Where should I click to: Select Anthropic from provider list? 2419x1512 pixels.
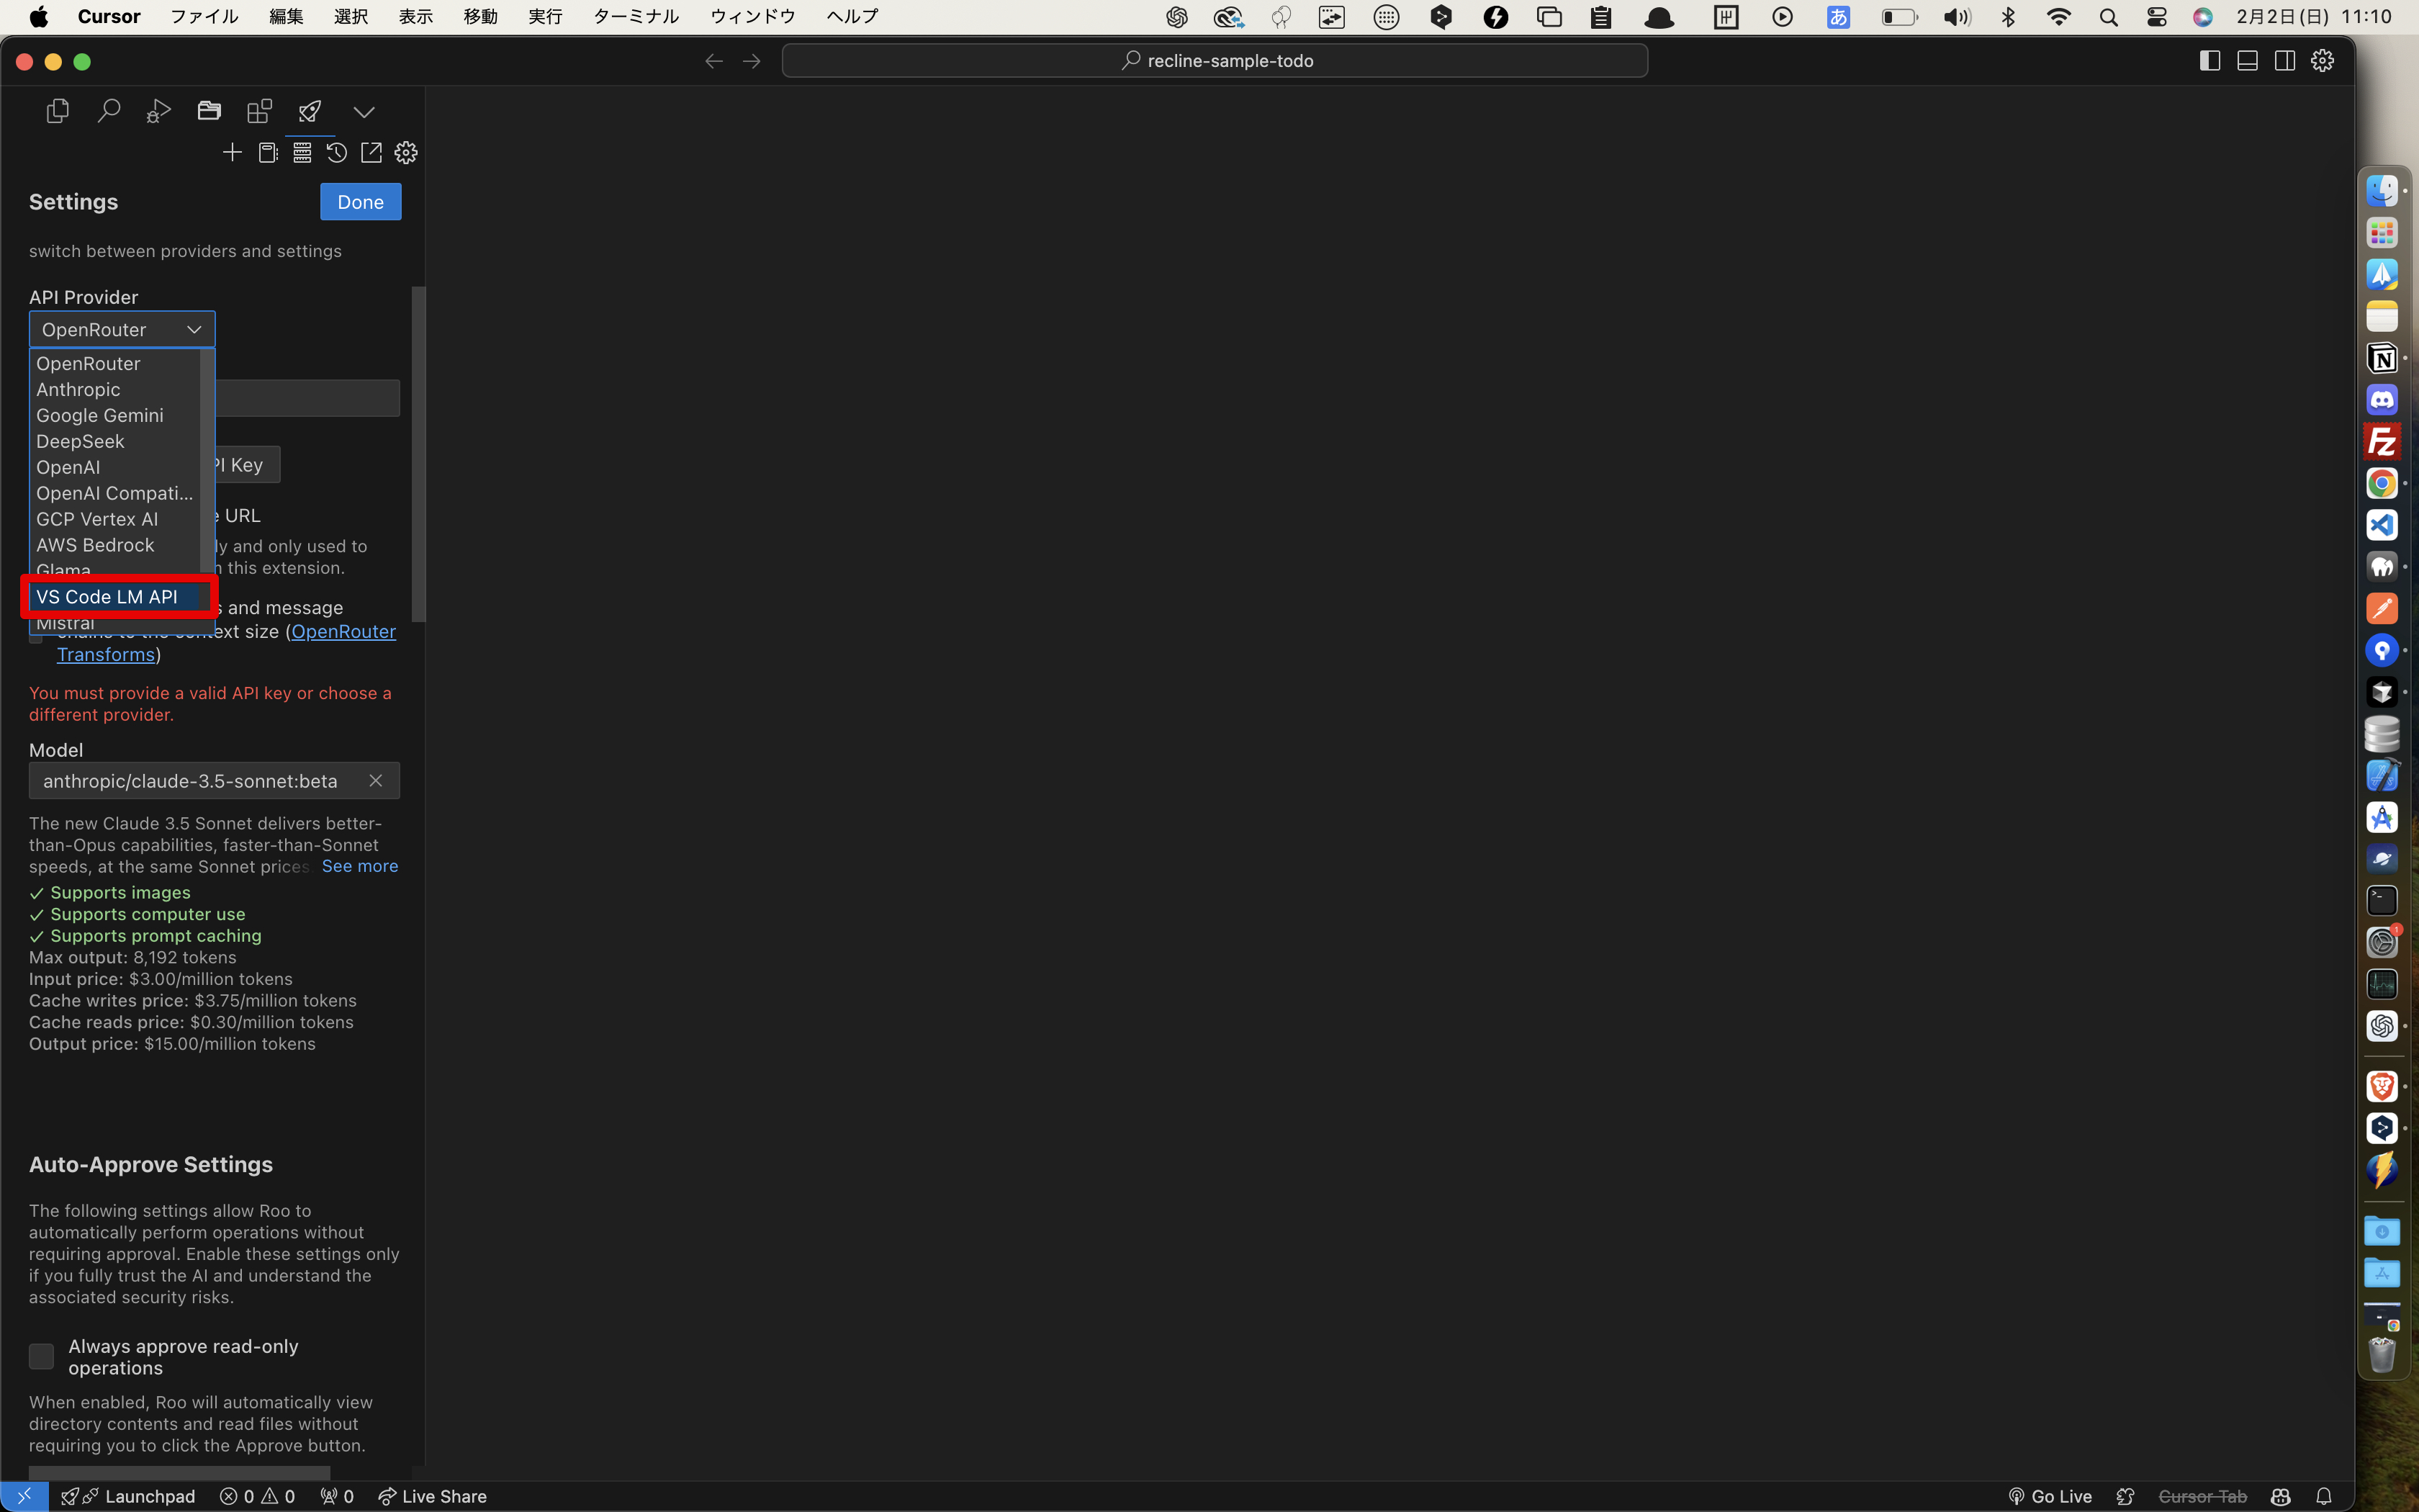115,389
